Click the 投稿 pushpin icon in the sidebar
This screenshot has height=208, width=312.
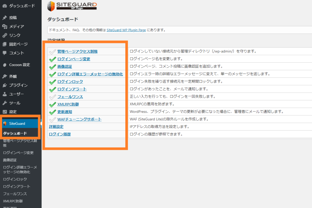click(4, 18)
